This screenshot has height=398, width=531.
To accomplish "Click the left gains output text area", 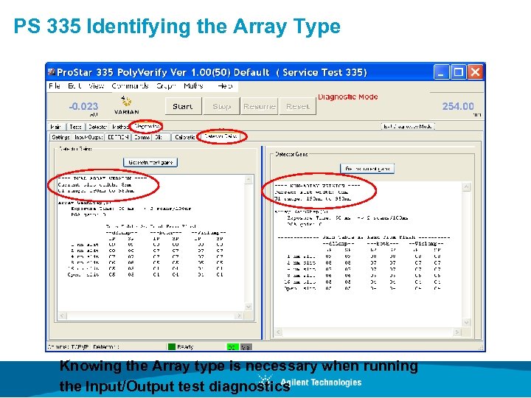I will click(150, 243).
